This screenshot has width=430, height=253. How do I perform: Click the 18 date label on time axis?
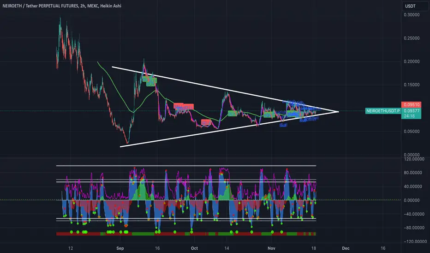(x=313, y=248)
